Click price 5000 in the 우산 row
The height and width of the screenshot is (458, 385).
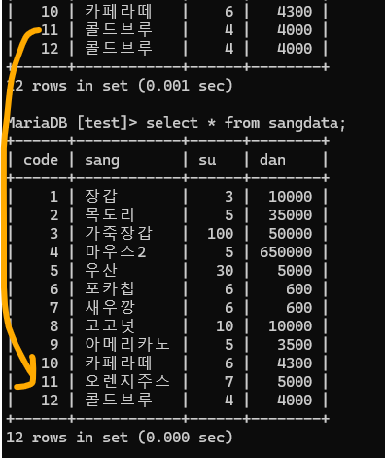[295, 271]
